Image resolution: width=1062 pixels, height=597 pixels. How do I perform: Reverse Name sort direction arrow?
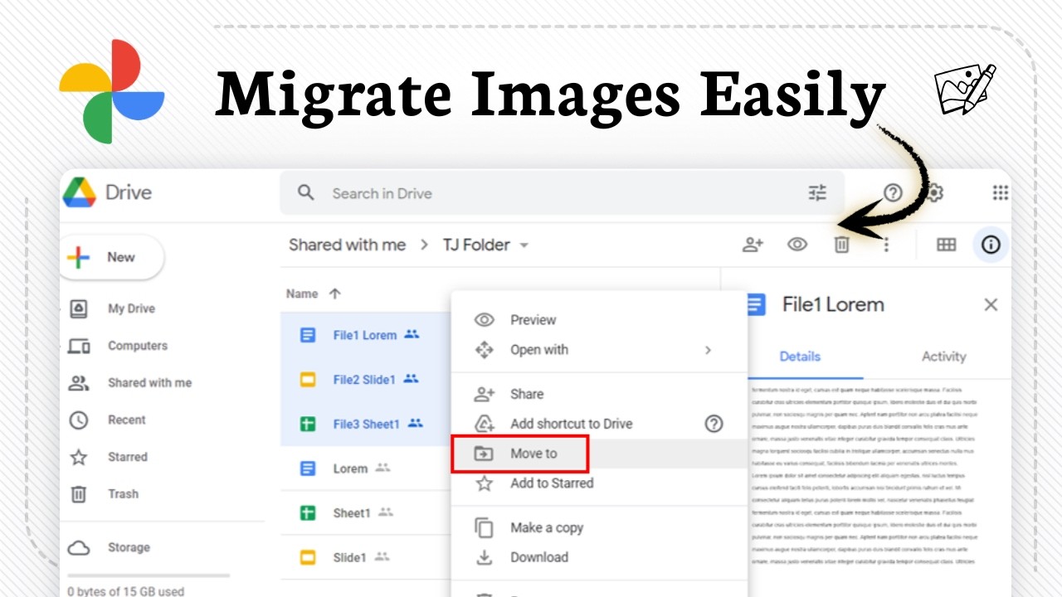[x=335, y=294]
